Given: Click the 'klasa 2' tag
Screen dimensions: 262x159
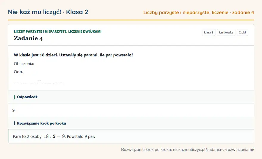Looking at the screenshot, I should (208, 32).
